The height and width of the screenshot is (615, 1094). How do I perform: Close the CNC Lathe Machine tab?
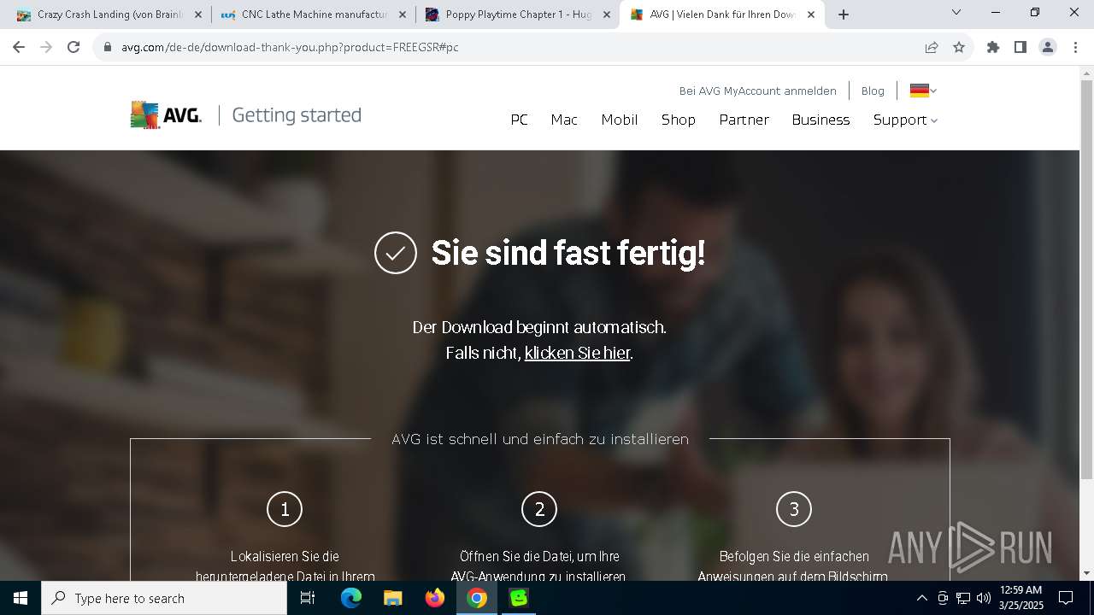[x=403, y=15]
